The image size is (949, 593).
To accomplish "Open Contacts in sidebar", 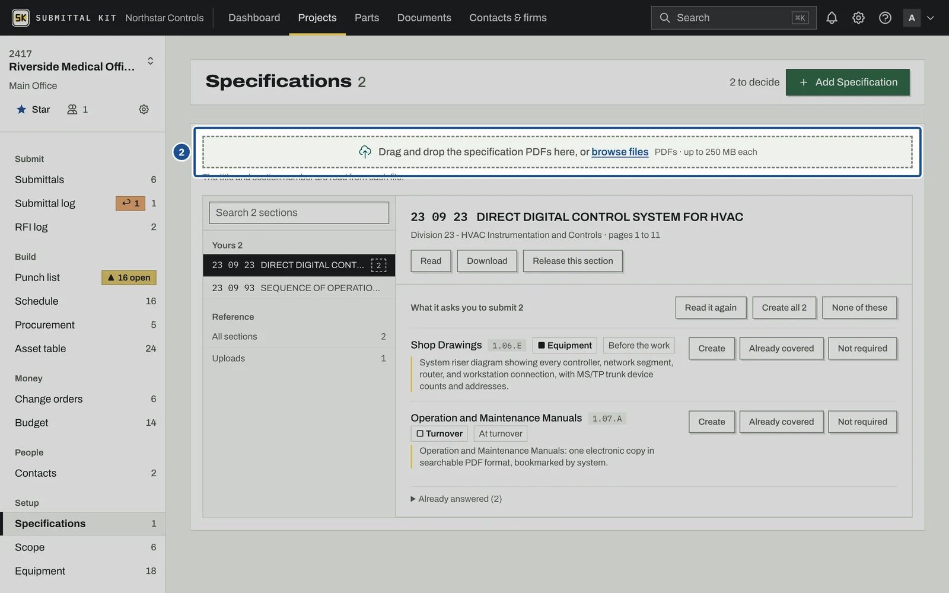I will click(83, 473).
